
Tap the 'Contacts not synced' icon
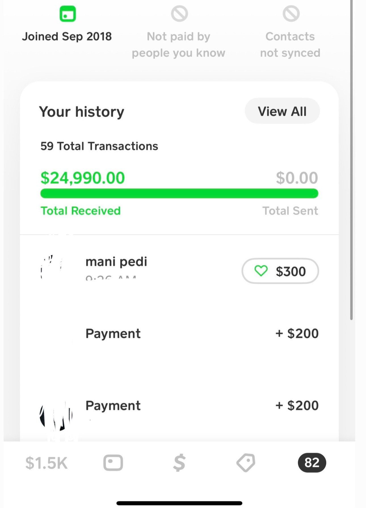coord(291,14)
